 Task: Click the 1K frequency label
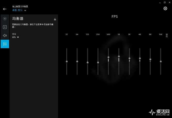[119, 34]
